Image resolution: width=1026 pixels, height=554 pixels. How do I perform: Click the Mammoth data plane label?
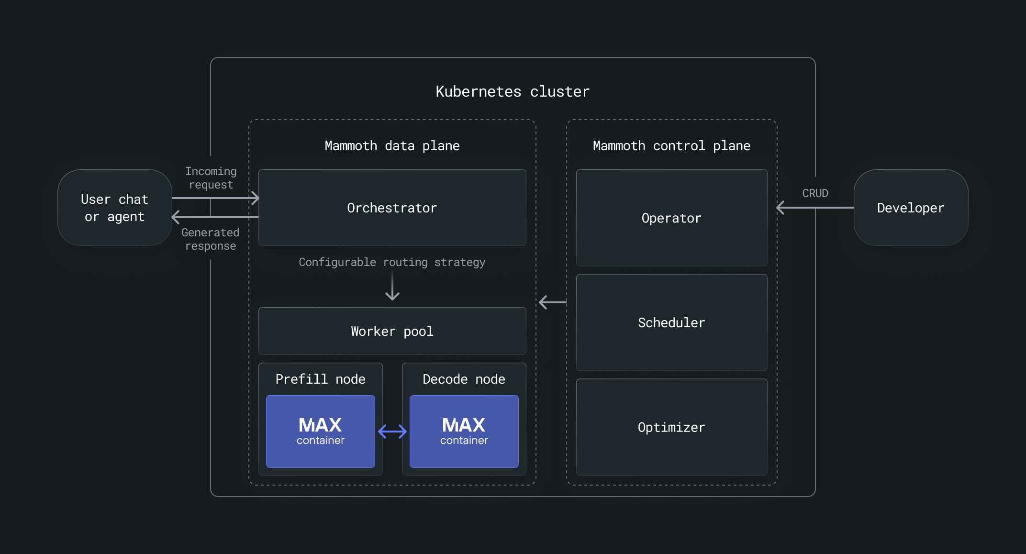coord(392,145)
